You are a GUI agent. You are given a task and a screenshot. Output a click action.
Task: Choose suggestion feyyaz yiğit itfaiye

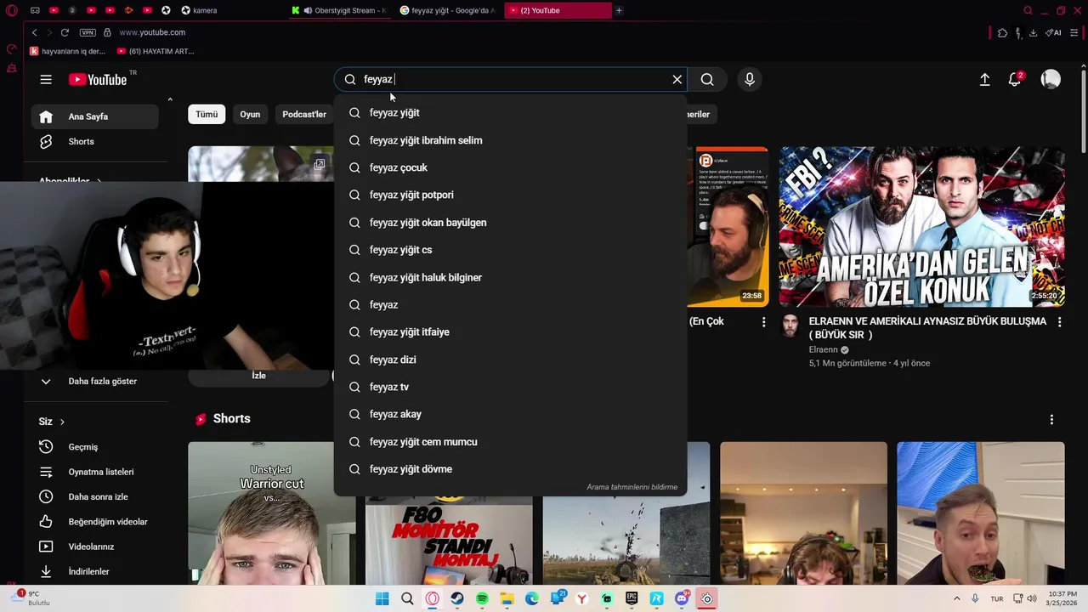[510, 331]
